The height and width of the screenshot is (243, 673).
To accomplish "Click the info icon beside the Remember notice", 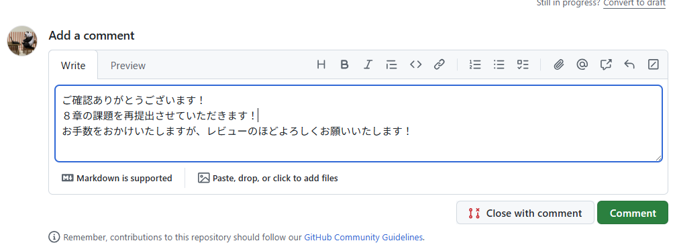I will pos(54,237).
